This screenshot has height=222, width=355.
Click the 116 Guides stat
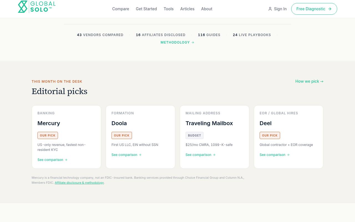209,35
